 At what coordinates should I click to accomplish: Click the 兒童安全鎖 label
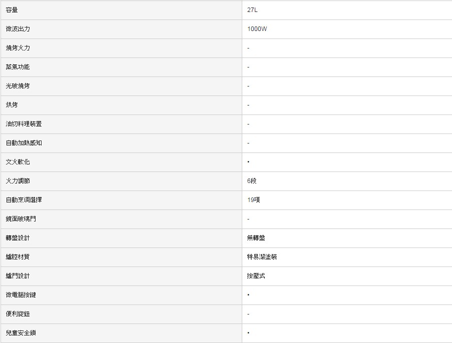pos(21,333)
